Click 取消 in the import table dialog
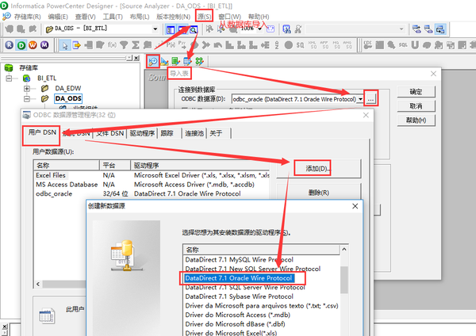 point(416,106)
